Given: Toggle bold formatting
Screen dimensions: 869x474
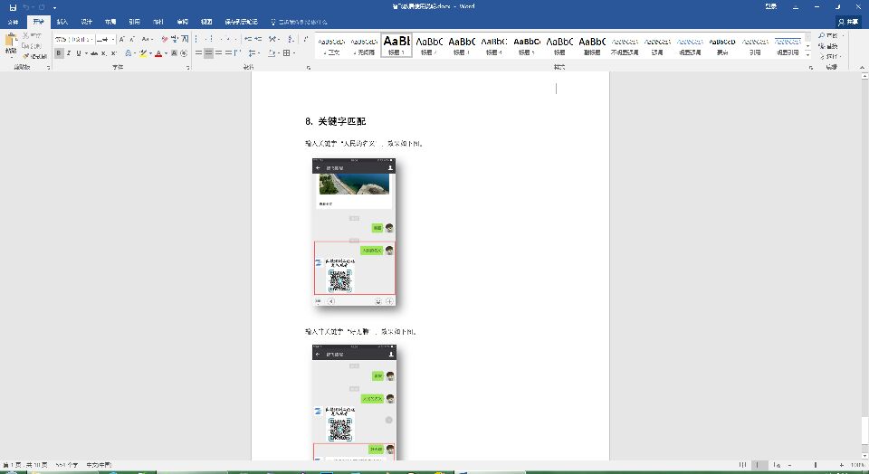Looking at the screenshot, I should point(59,53).
